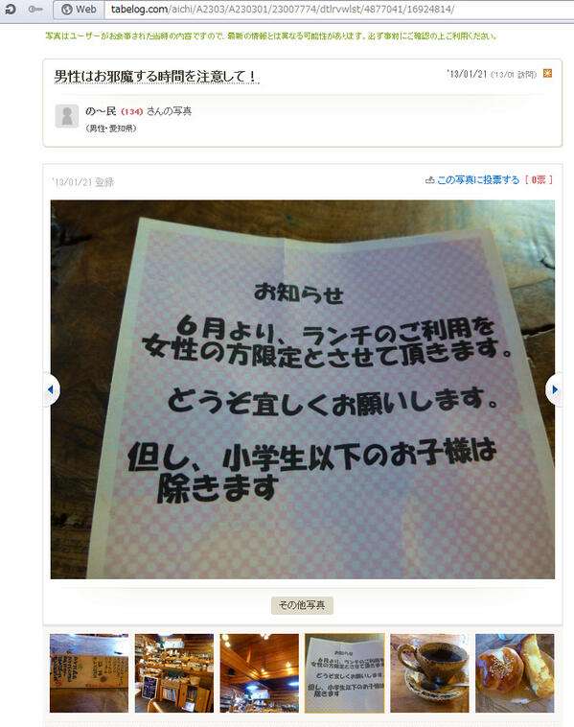Click the Web badge in address bar
This screenshot has height=727, width=574.
pos(79,10)
